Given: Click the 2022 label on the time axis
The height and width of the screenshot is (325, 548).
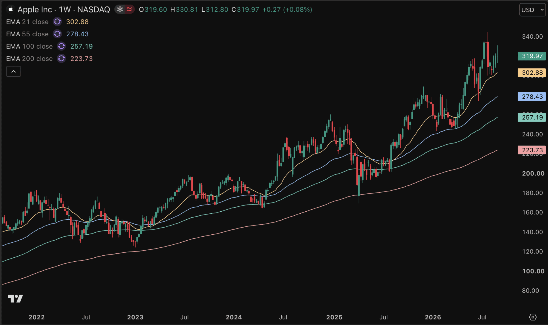Looking at the screenshot, I should (x=37, y=317).
